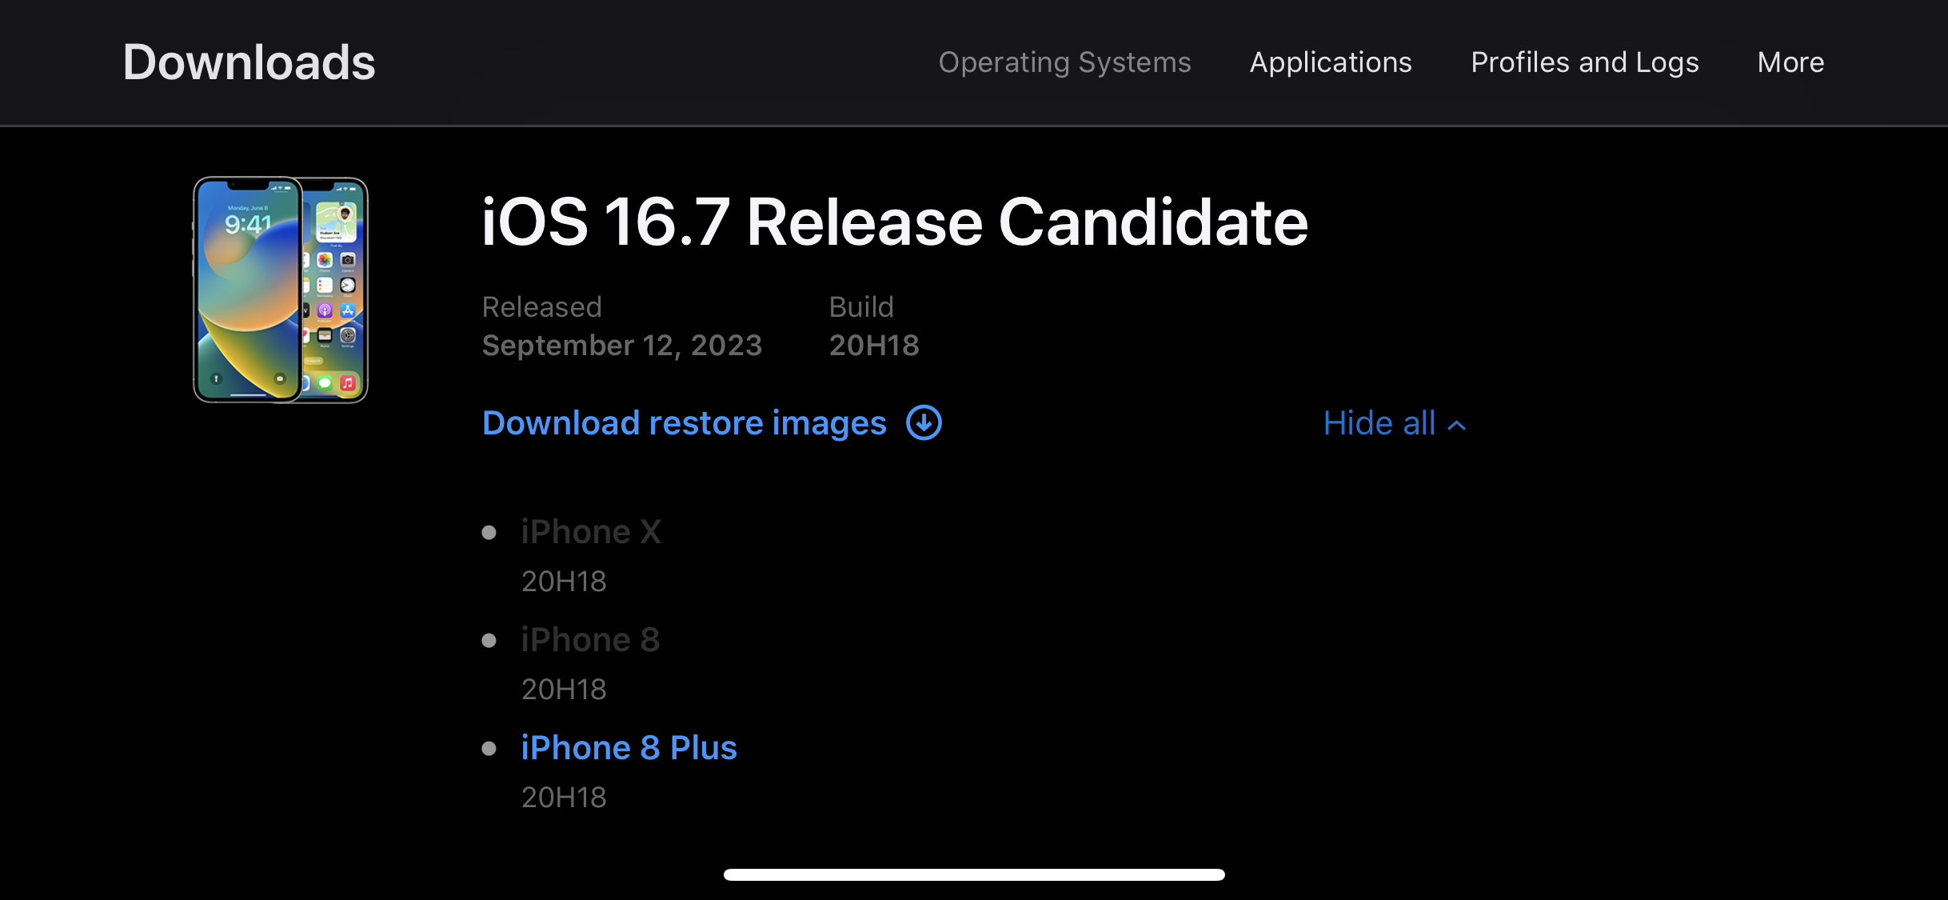Viewport: 1948px width, 900px height.
Task: Click the 20H18 text under iPhone X
Action: click(564, 582)
